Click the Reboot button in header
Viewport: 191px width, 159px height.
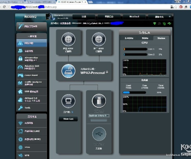(109, 17)
